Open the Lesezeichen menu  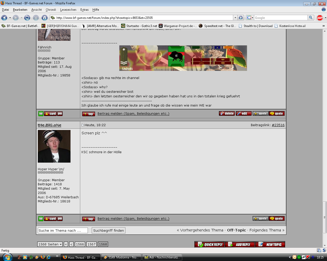point(68,10)
